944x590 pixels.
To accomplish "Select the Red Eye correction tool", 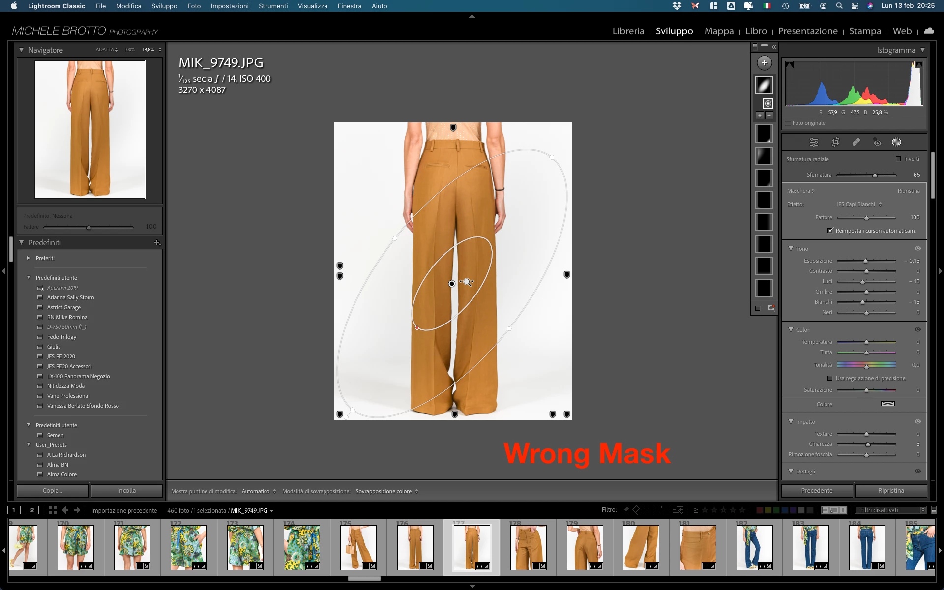I will pyautogui.click(x=877, y=142).
